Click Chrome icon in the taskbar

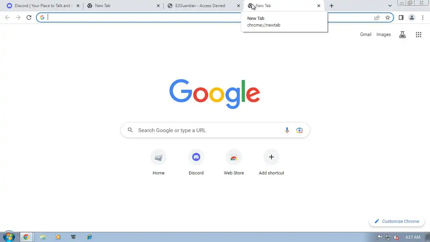[26, 237]
